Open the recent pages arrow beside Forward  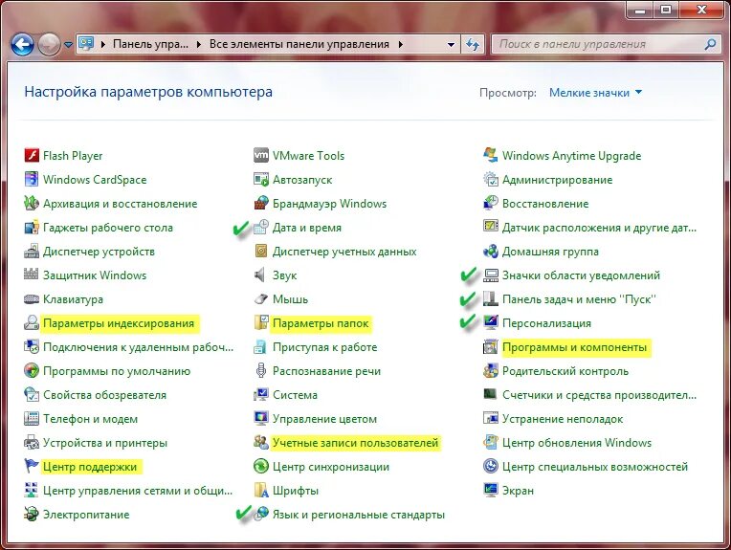68,45
